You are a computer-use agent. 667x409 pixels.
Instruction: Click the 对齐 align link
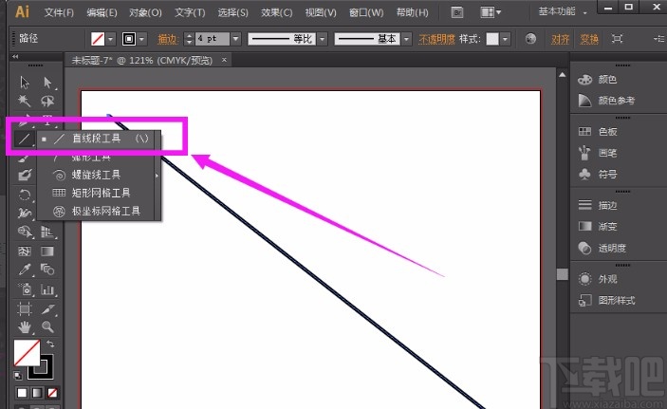(560, 39)
